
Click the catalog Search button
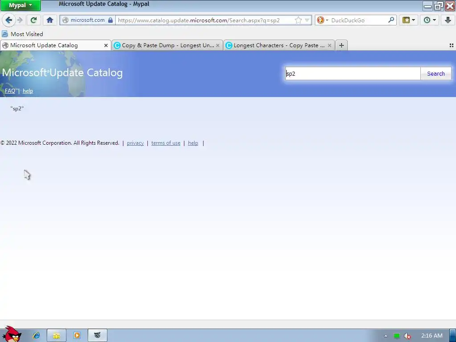click(436, 73)
